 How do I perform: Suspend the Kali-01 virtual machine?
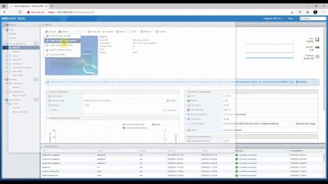click(108, 32)
